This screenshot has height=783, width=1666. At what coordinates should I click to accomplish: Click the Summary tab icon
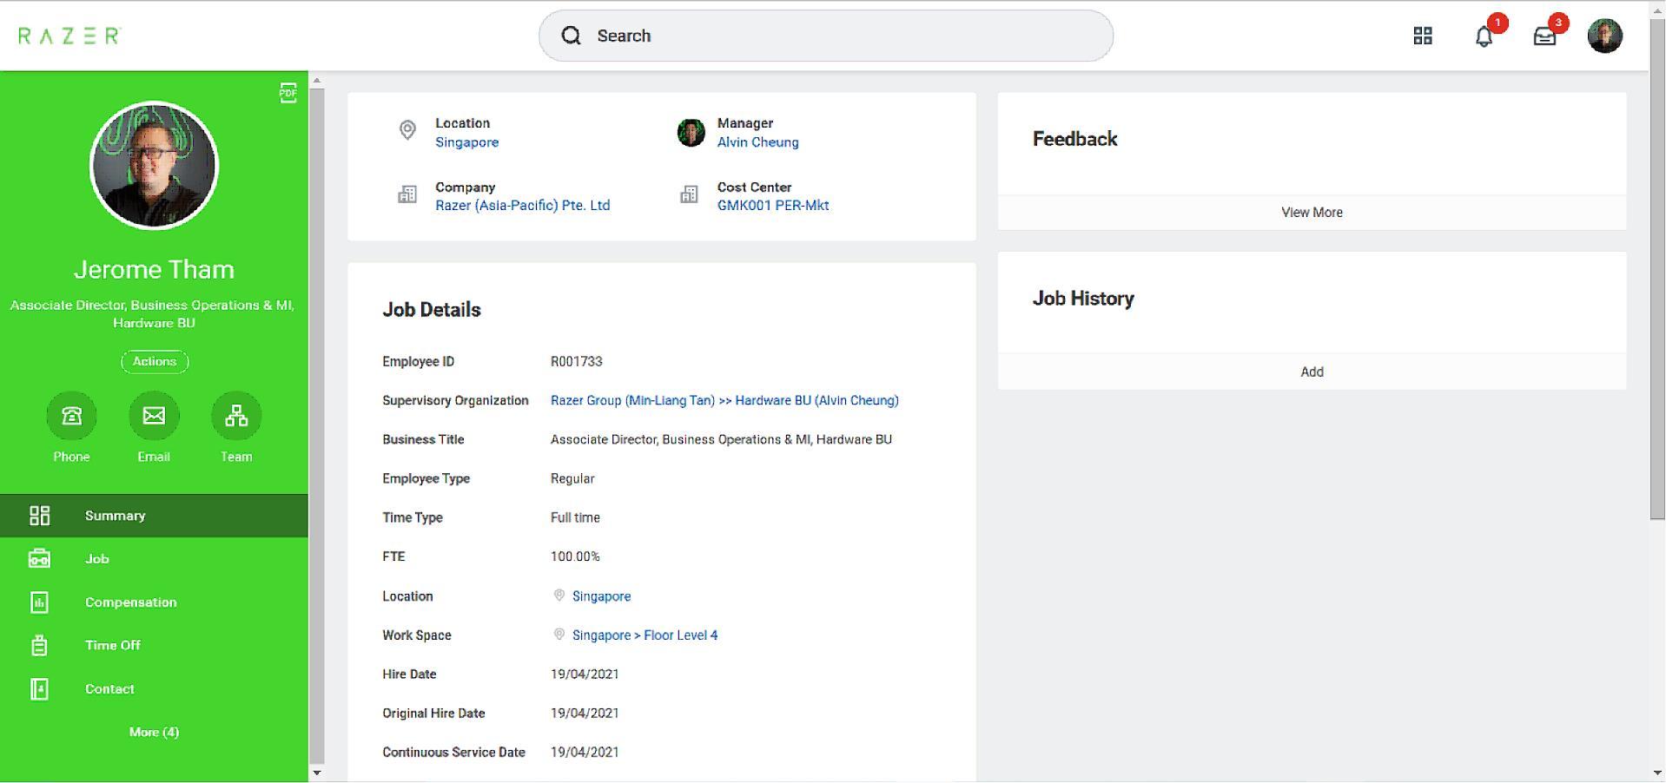pos(40,516)
